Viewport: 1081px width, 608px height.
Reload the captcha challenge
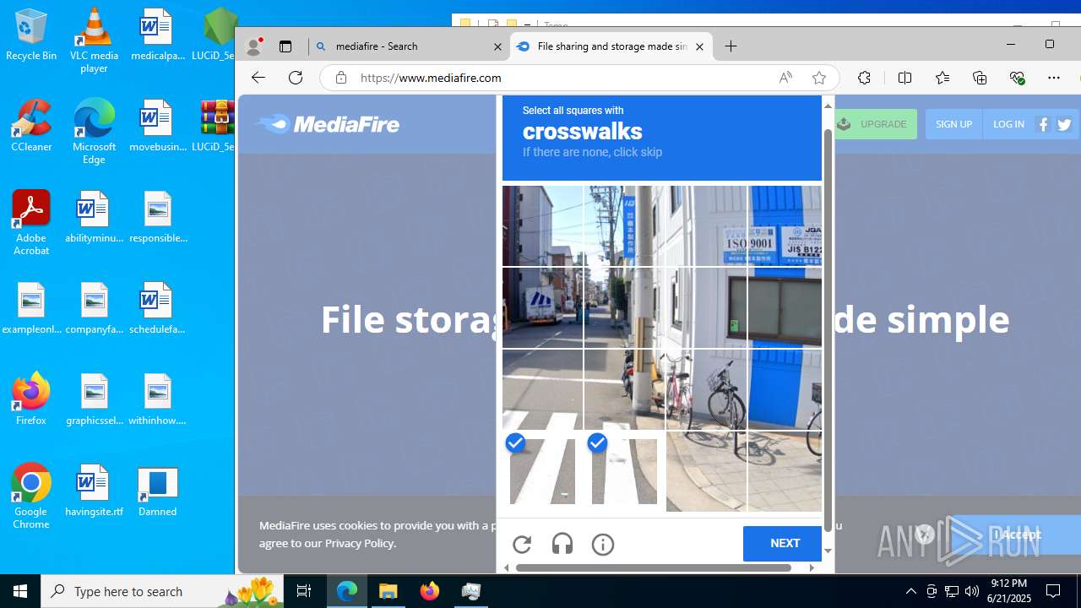522,545
